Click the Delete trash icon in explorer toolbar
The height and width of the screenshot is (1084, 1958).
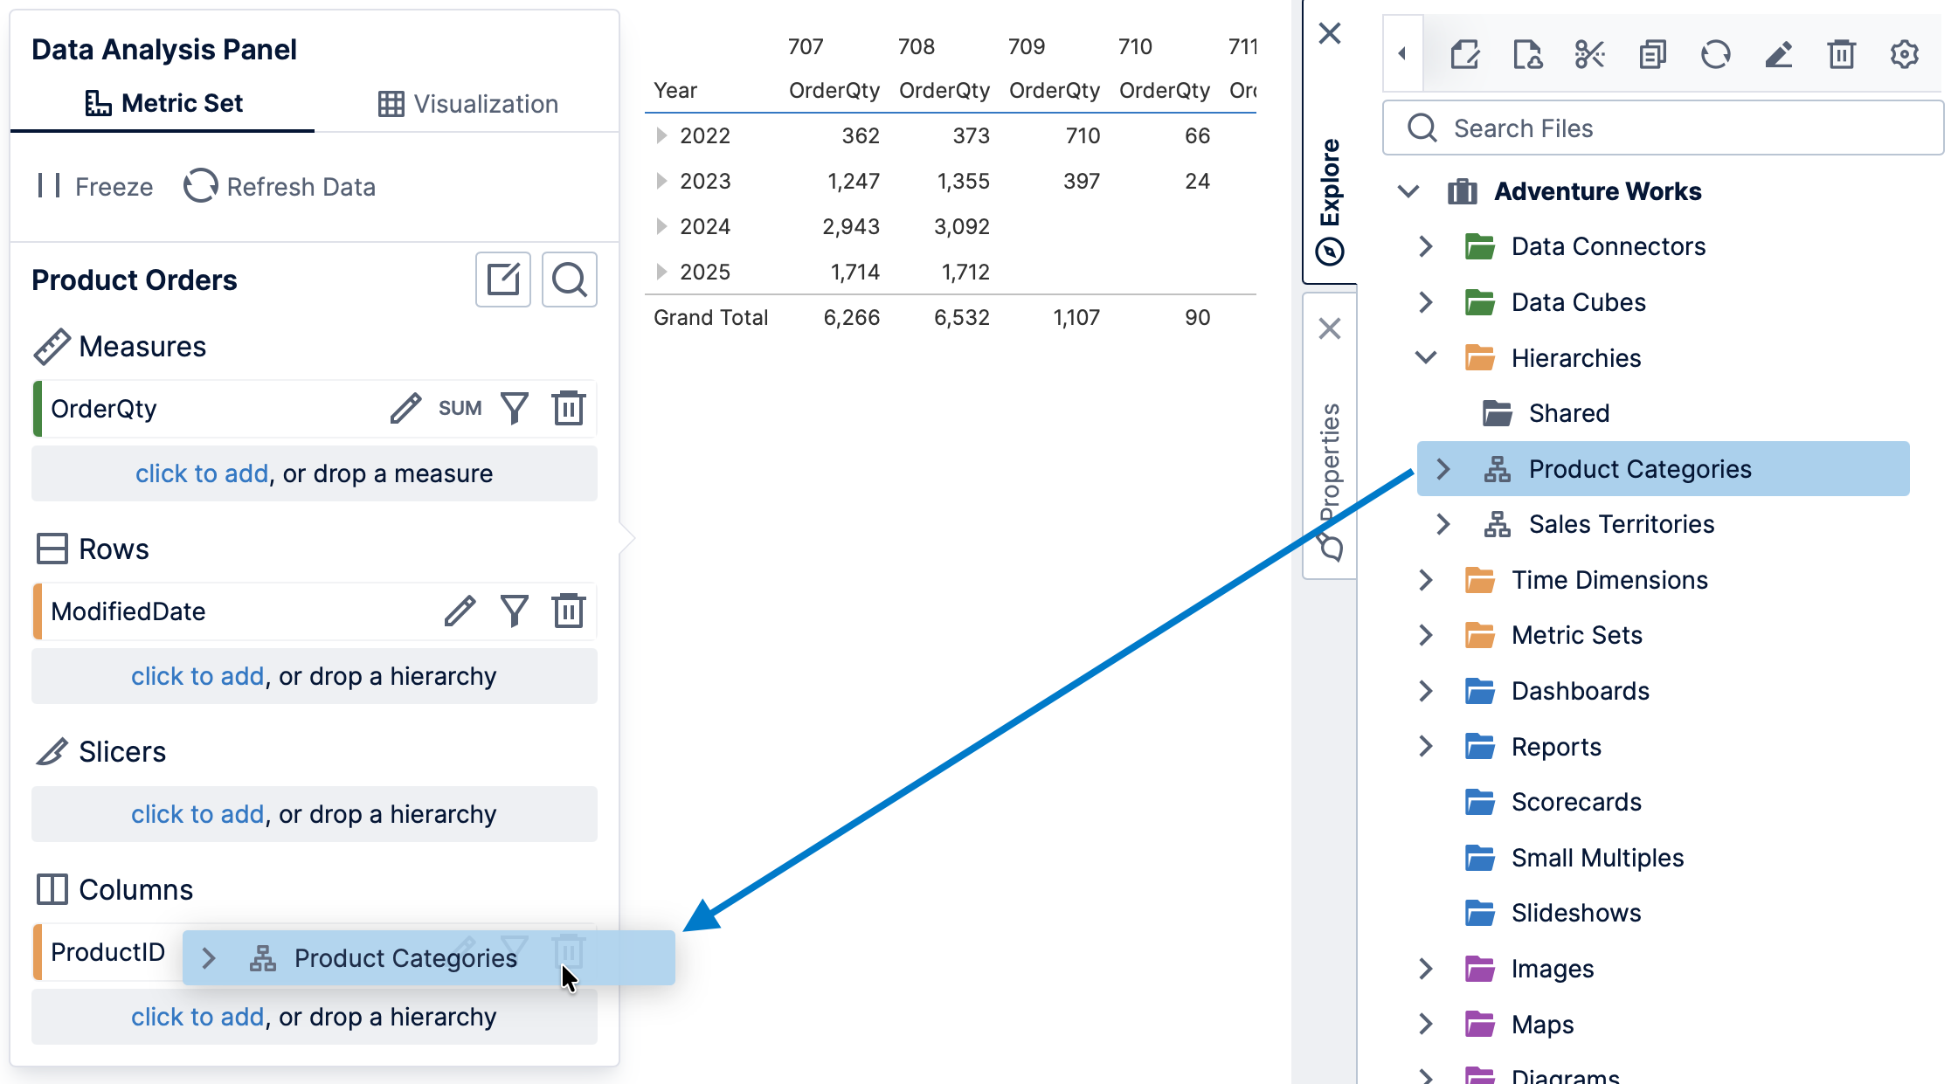pos(1842,54)
